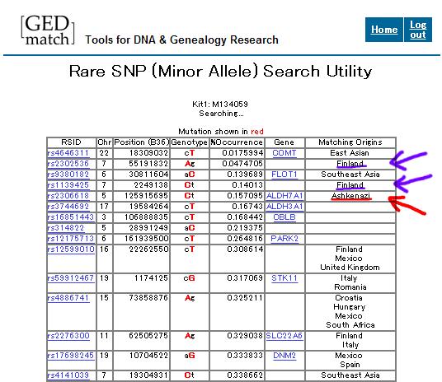The image size is (442, 382).
Task: Click the CBLB gene link
Action: (x=284, y=217)
